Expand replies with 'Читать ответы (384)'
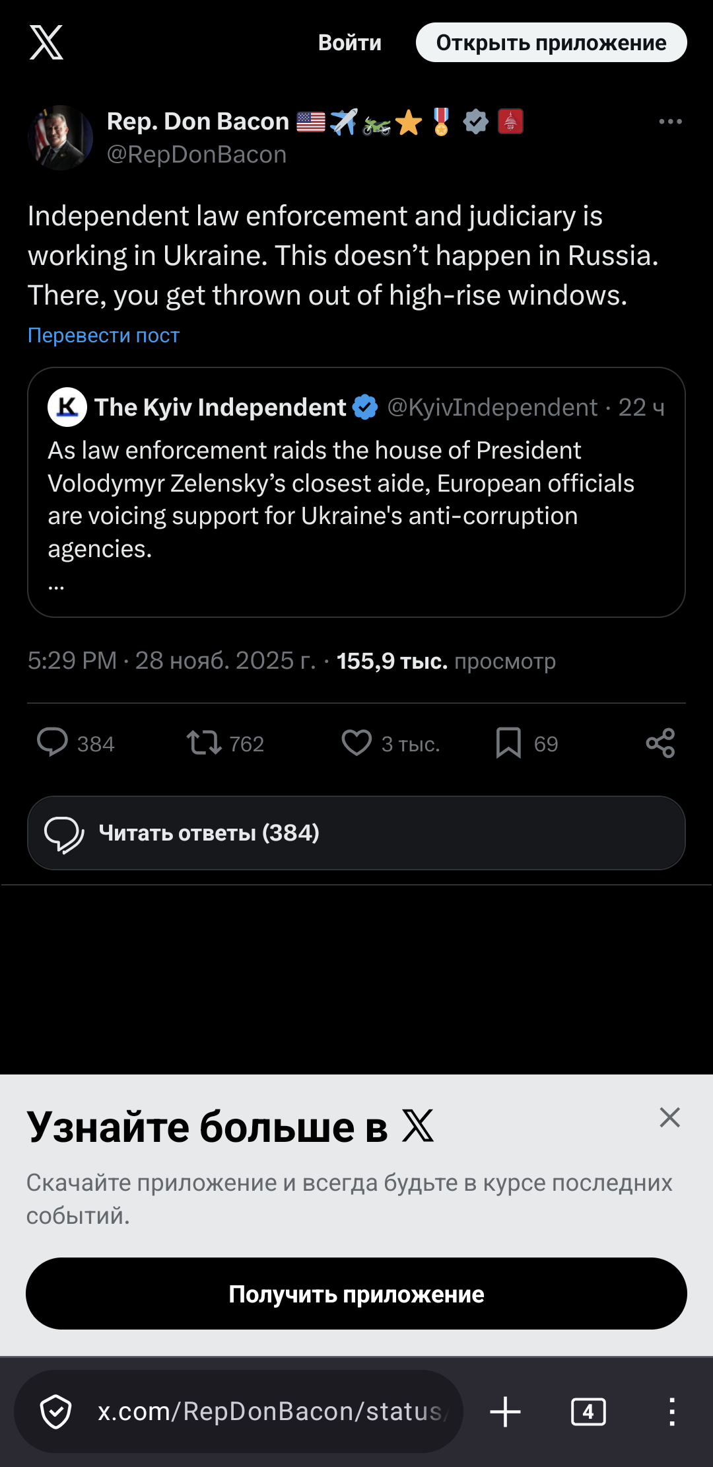 pyautogui.click(x=356, y=833)
